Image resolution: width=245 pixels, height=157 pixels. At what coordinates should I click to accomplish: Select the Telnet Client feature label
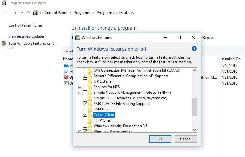click(x=104, y=115)
